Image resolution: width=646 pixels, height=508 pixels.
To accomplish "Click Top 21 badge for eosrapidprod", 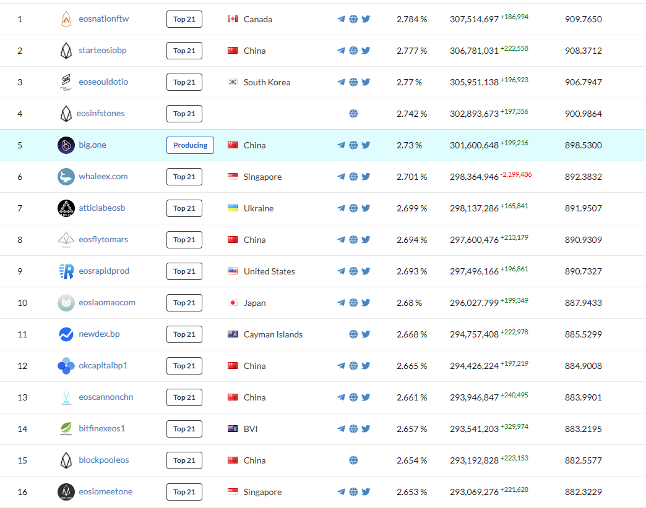I will pos(184,271).
